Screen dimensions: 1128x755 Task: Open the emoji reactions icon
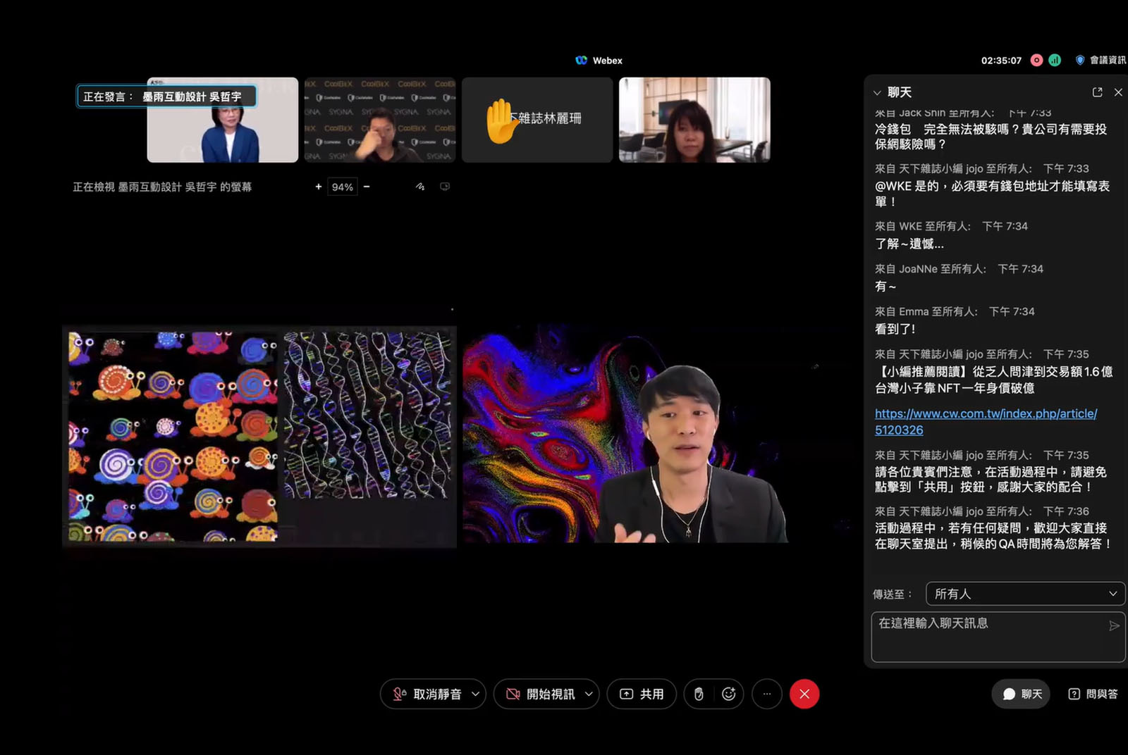pyautogui.click(x=729, y=694)
